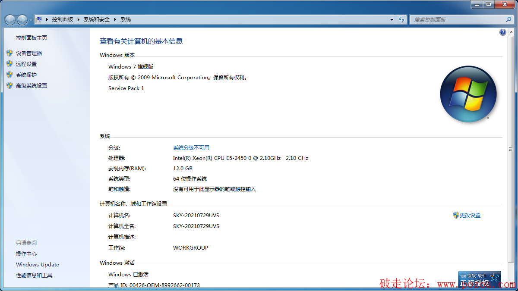Viewport: 518px width, 291px height.
Task: Open 高级系统设置 in the sidebar
Action: tap(32, 86)
